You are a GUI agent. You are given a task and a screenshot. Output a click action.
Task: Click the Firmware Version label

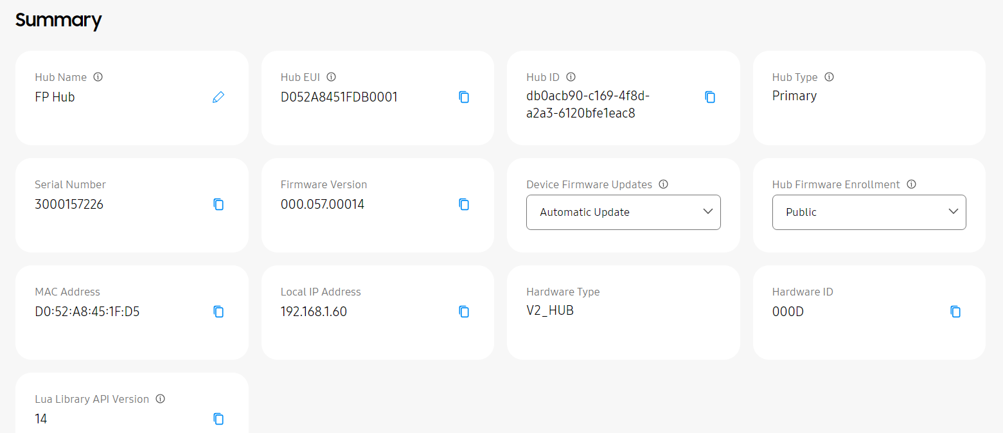[x=324, y=184]
